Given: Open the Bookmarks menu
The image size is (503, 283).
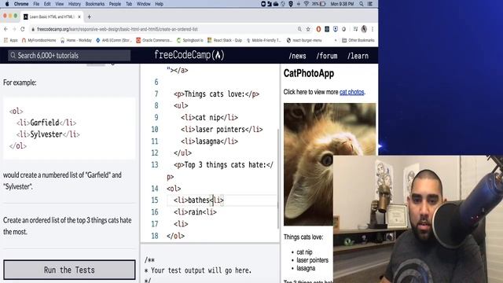Looking at the screenshot, I should (x=95, y=4).
